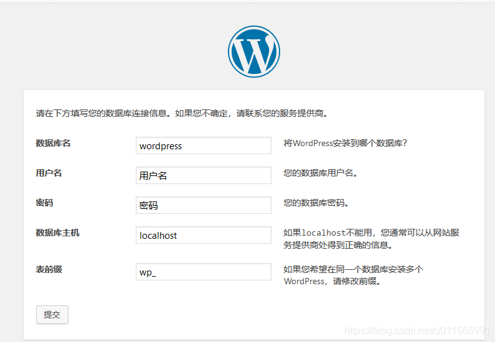Click the 表前缀 field containing wp_
Viewport: 495px width, 342px height.
tap(204, 272)
